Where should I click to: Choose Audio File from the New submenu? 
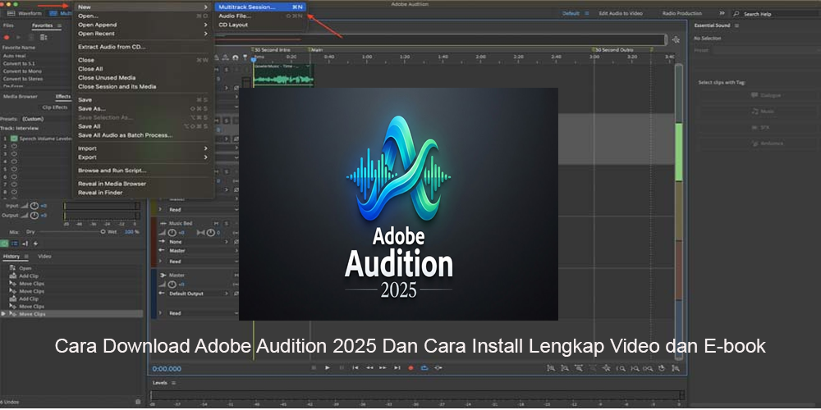(x=260, y=16)
